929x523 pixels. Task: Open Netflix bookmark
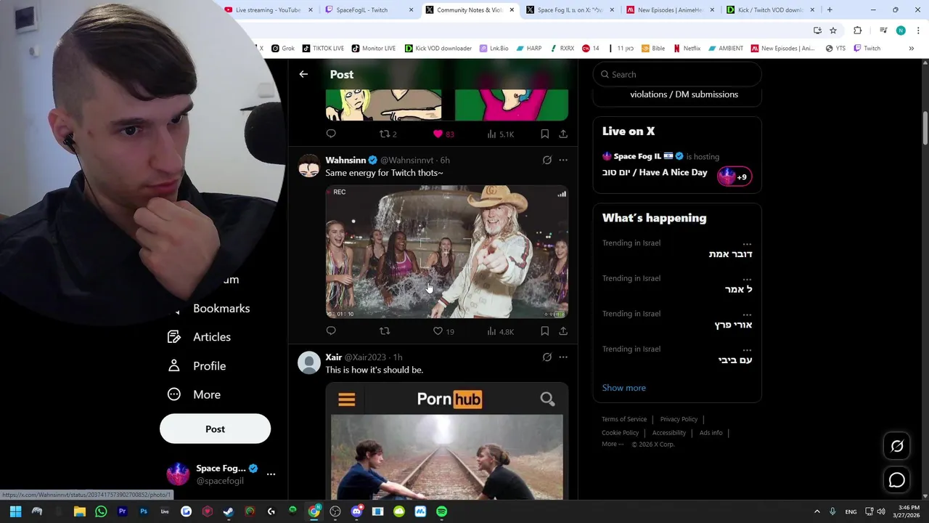pyautogui.click(x=687, y=49)
